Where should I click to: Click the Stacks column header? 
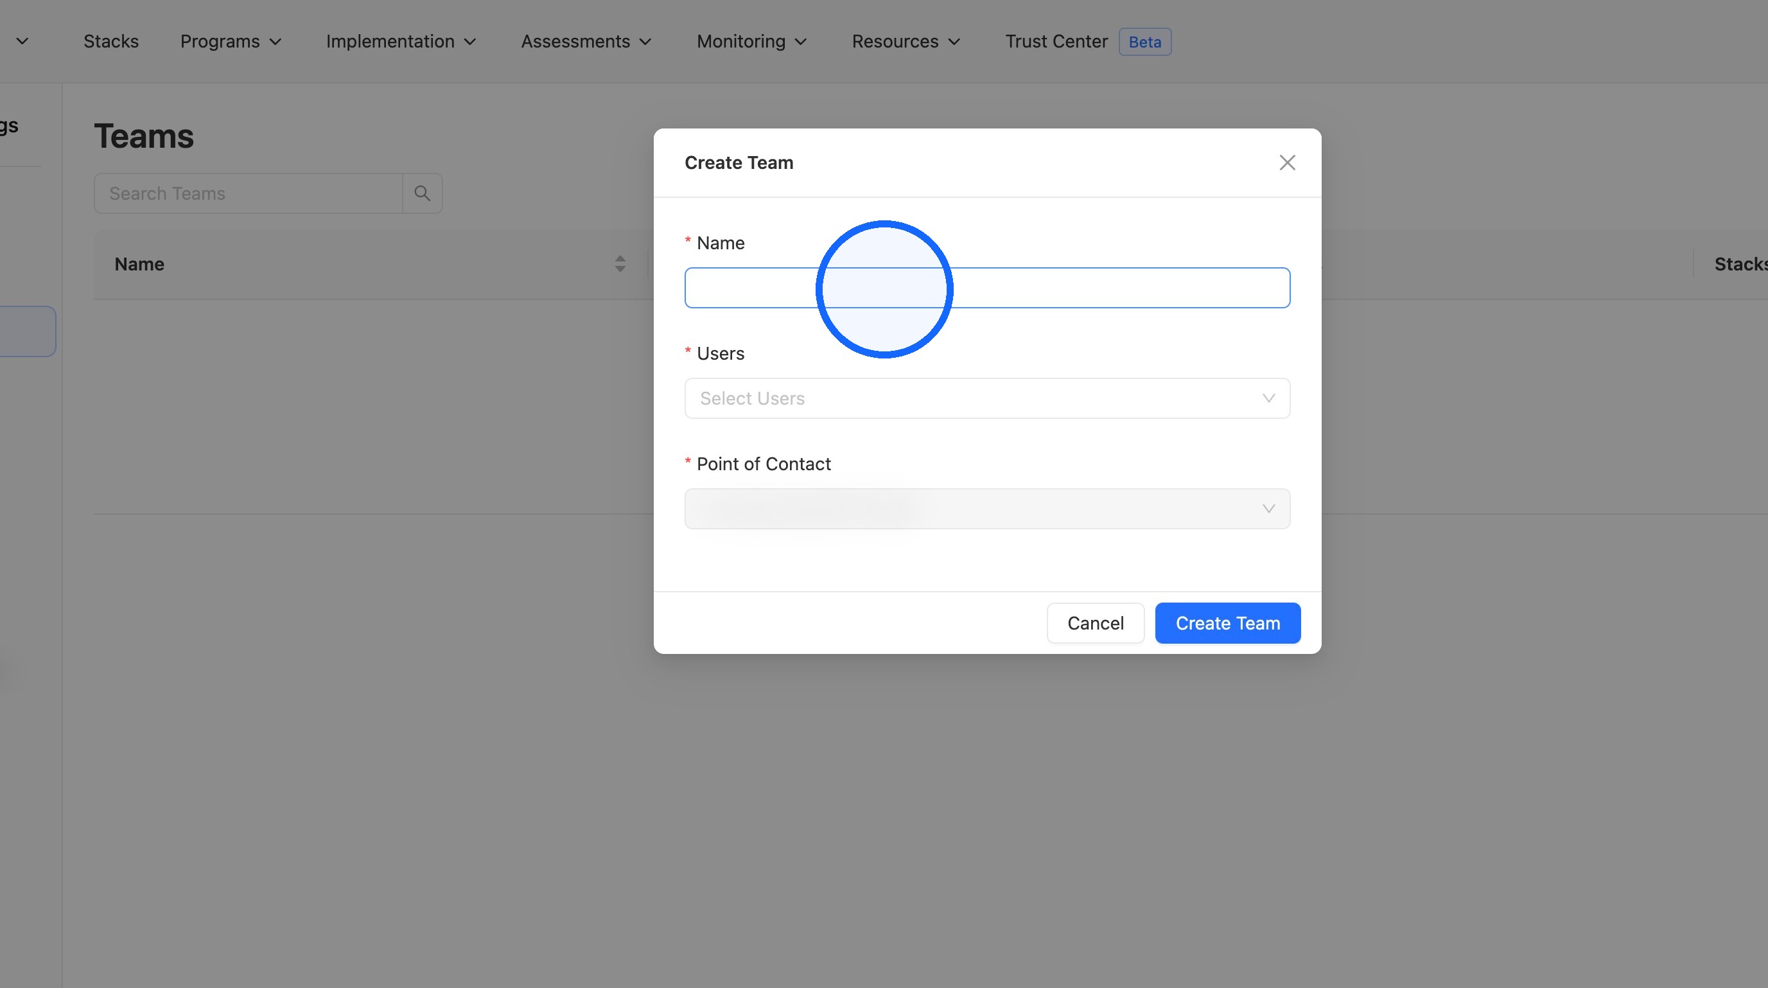[1740, 264]
